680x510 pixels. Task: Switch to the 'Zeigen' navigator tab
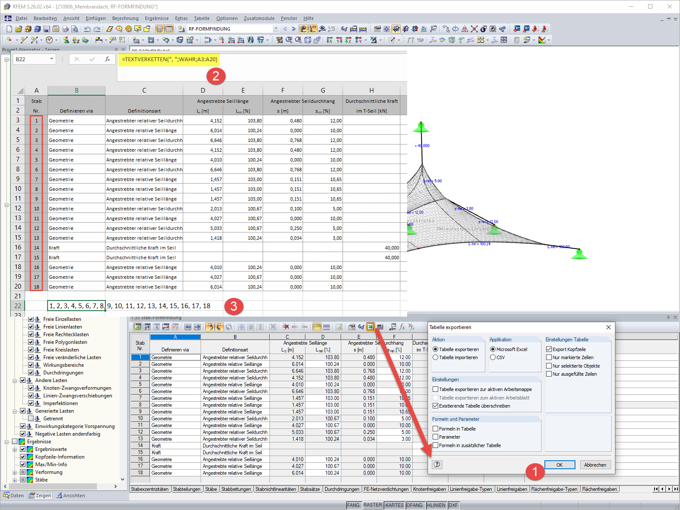[x=40, y=496]
